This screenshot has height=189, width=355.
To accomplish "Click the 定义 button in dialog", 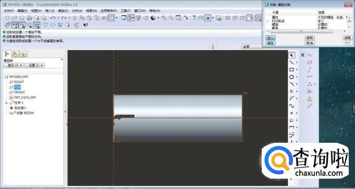I will tap(270, 38).
